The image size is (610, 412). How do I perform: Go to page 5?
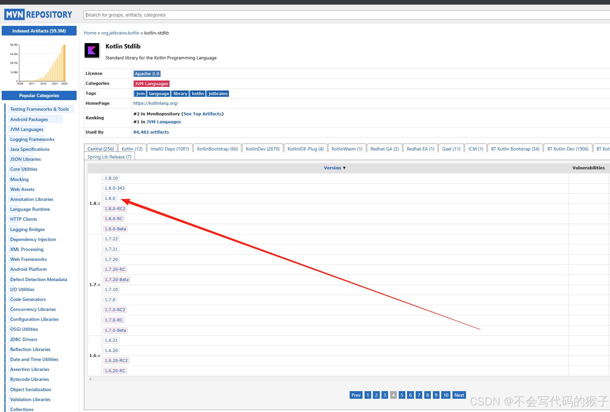pyautogui.click(x=402, y=395)
